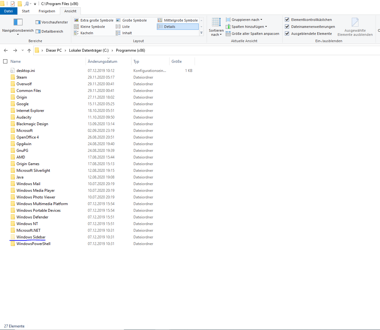380x330 pixels.
Task: Switch to Liste layout
Action: (x=123, y=26)
